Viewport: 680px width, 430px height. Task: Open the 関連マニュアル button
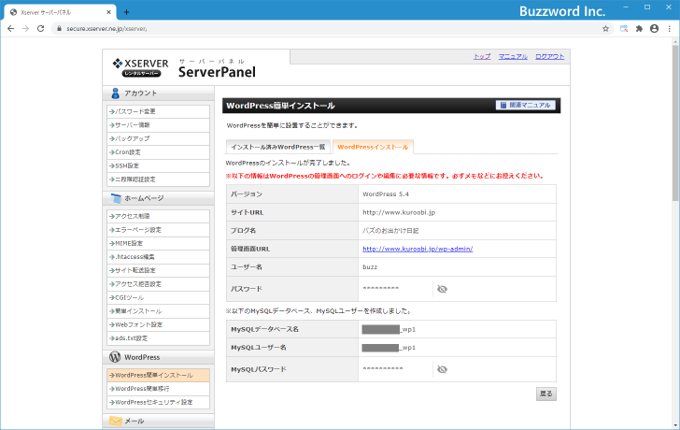pos(525,105)
